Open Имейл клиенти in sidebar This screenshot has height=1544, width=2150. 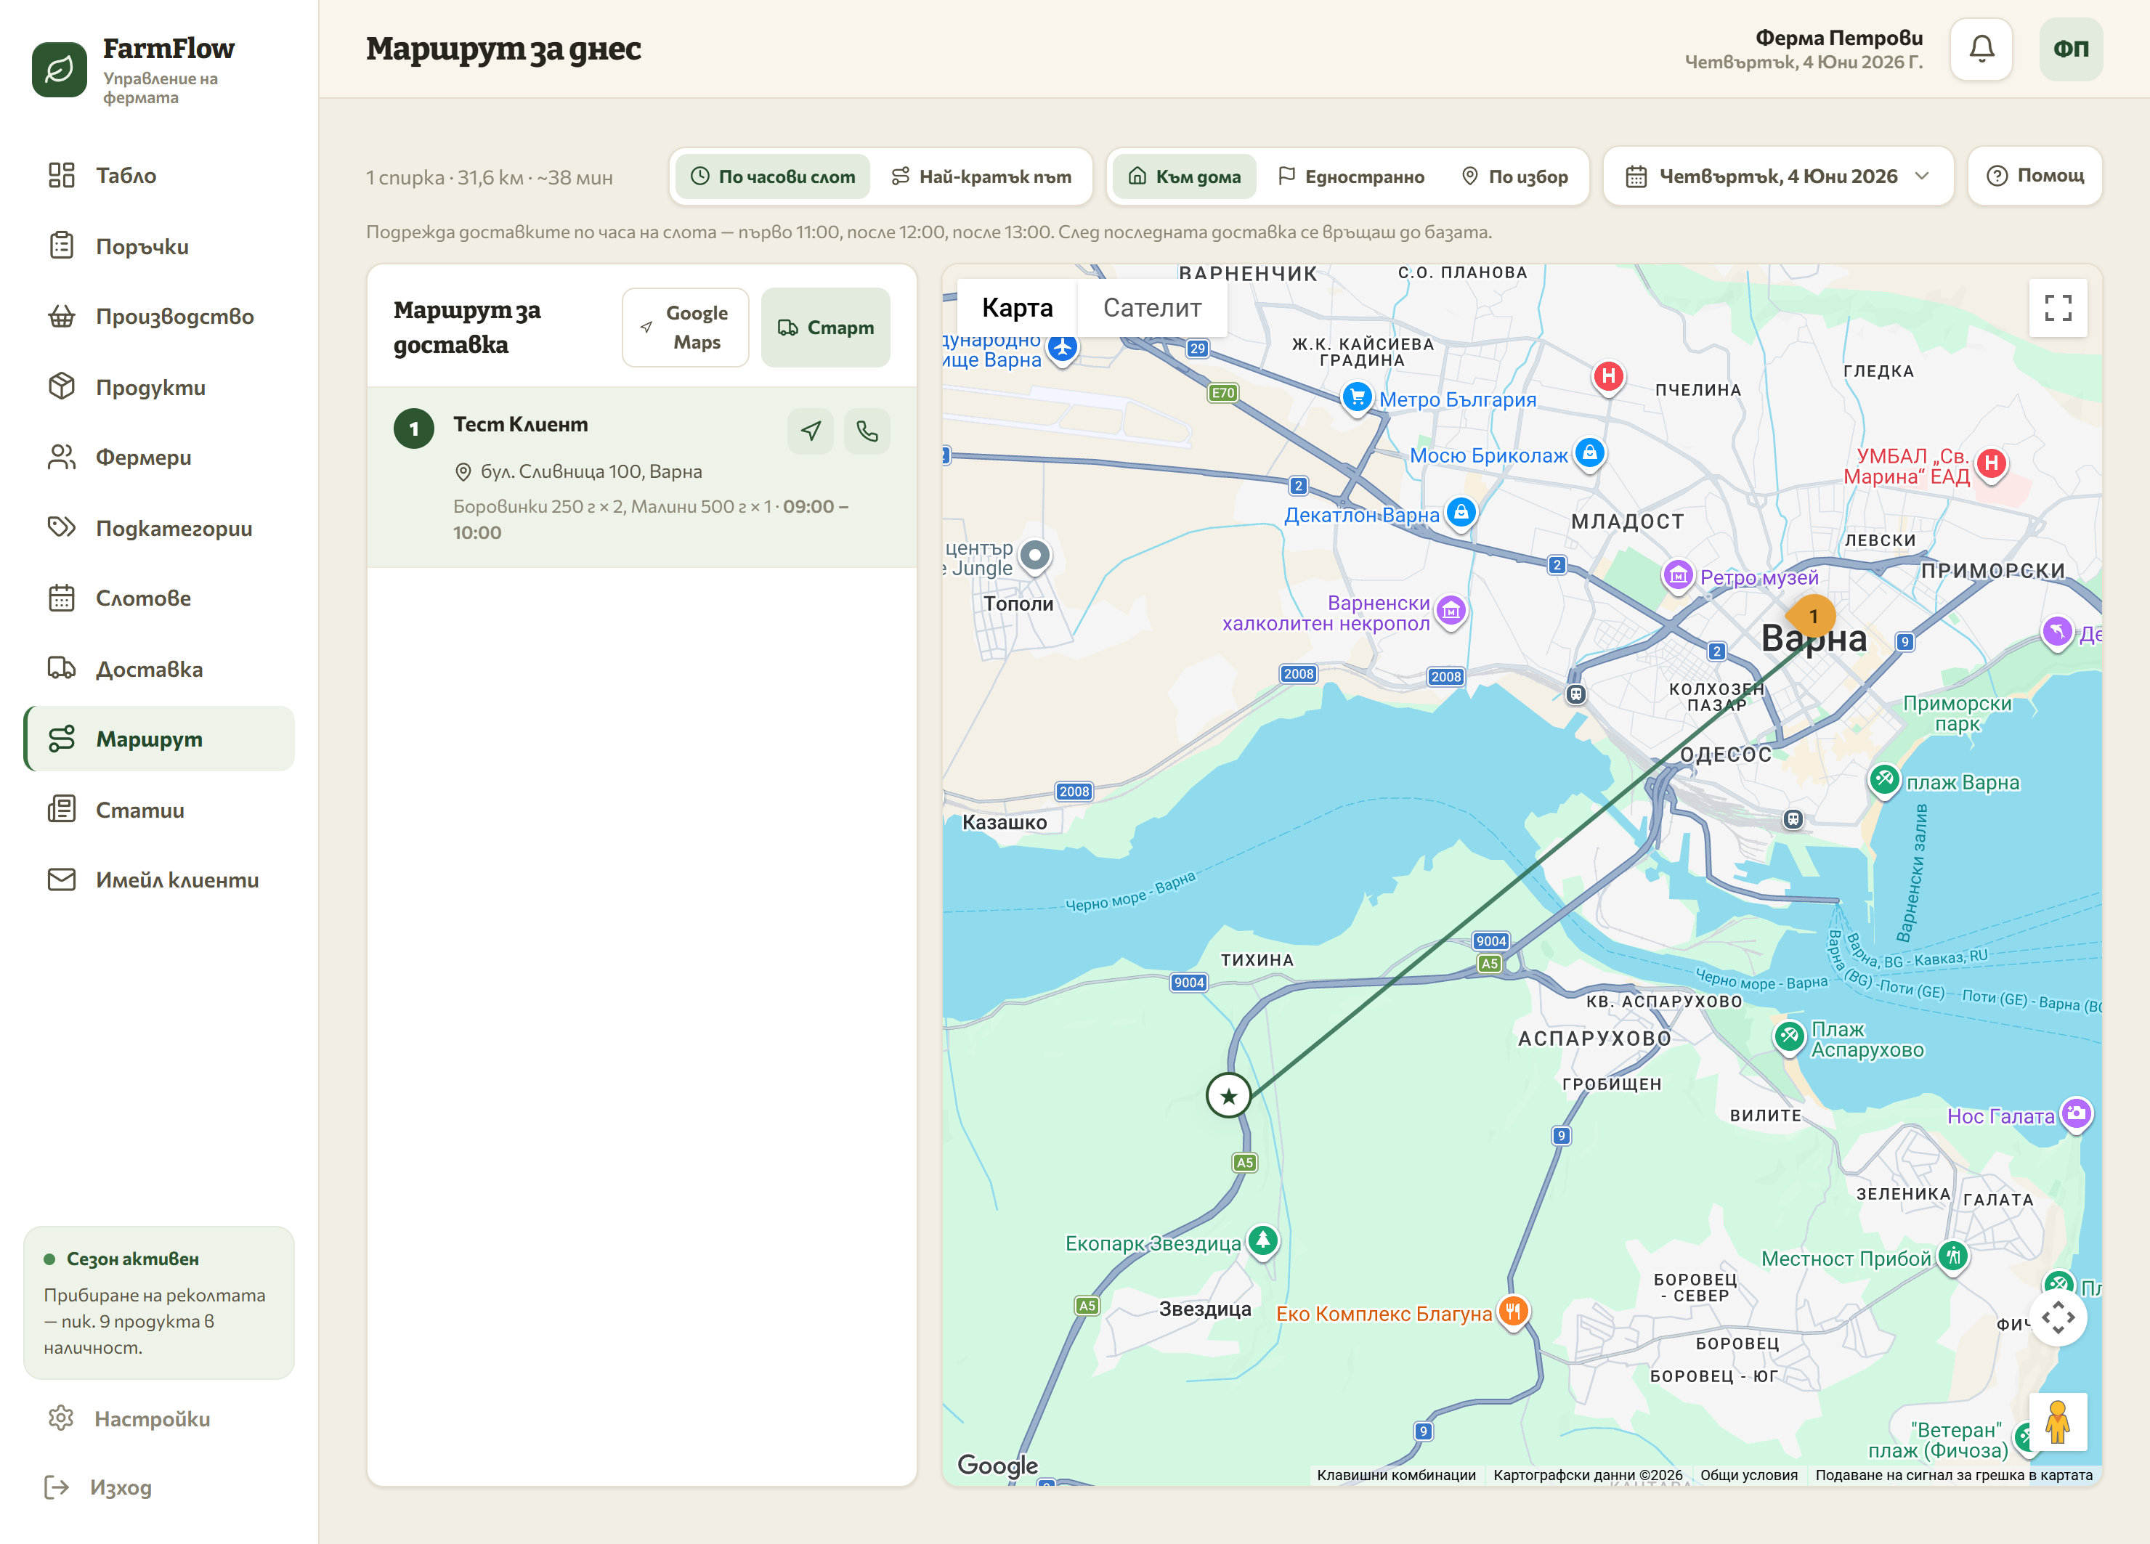159,879
